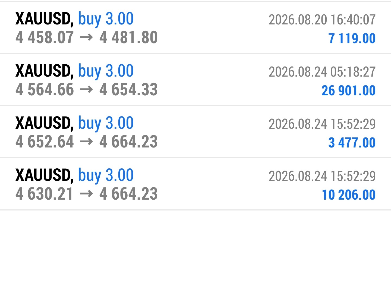The image size is (391, 305).
Task: Select the trade dated 2026.08.20 16:40:07
Action: point(322,20)
